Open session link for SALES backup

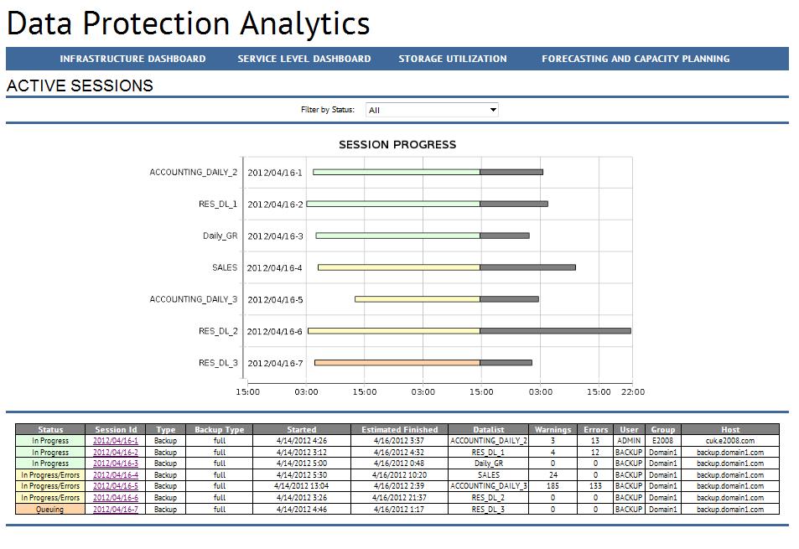pyautogui.click(x=117, y=474)
